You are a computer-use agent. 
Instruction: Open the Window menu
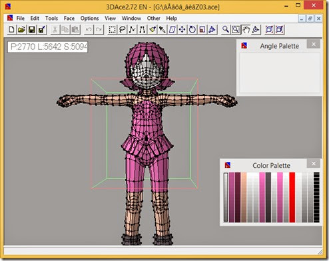tap(131, 18)
